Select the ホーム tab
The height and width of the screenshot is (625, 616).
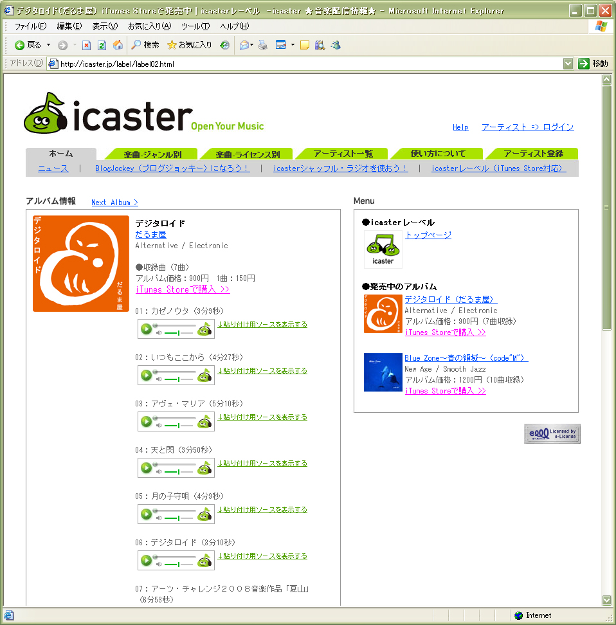[x=61, y=154]
